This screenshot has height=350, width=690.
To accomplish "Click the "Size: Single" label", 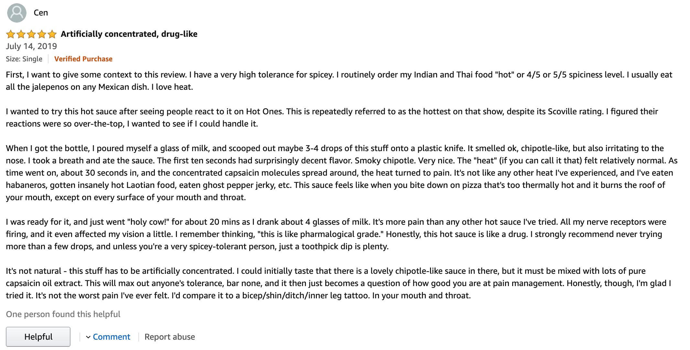I will tap(24, 59).
